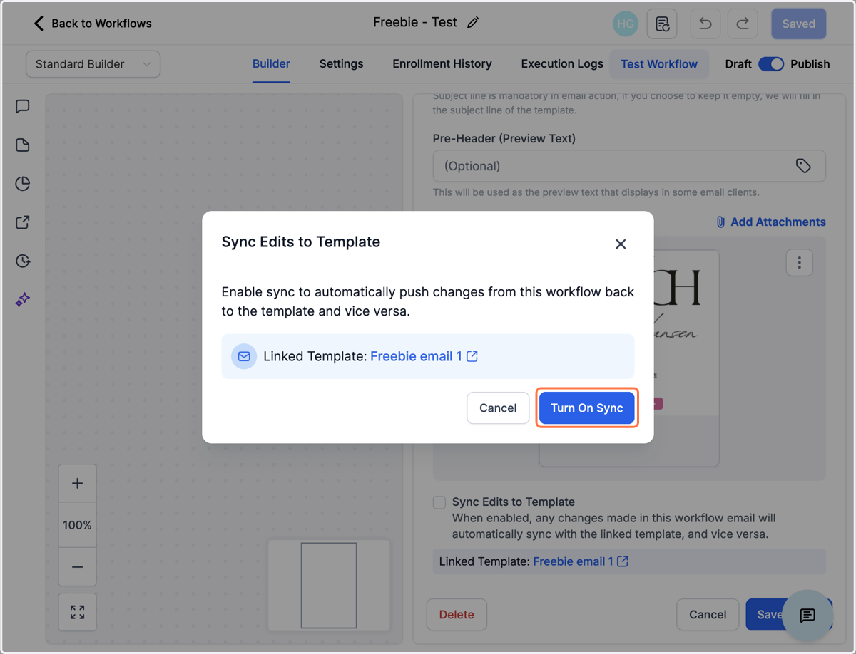Click the canvas minimap thumbnail

click(x=329, y=585)
